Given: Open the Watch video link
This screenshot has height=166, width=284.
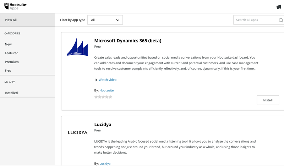Looking at the screenshot, I should point(108,80).
